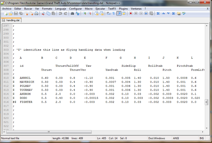The width and height of the screenshot is (212, 143).
Task: Print the document using the printer icon
Action: 36,13
